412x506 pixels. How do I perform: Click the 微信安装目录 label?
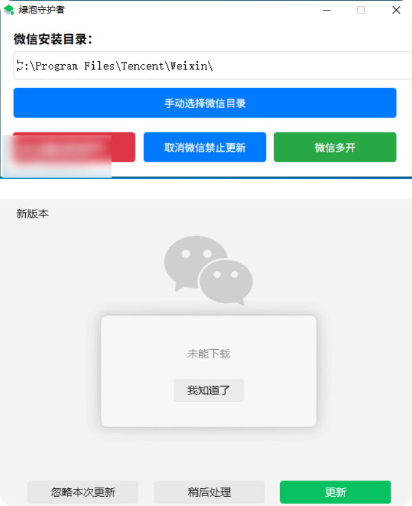tap(53, 39)
